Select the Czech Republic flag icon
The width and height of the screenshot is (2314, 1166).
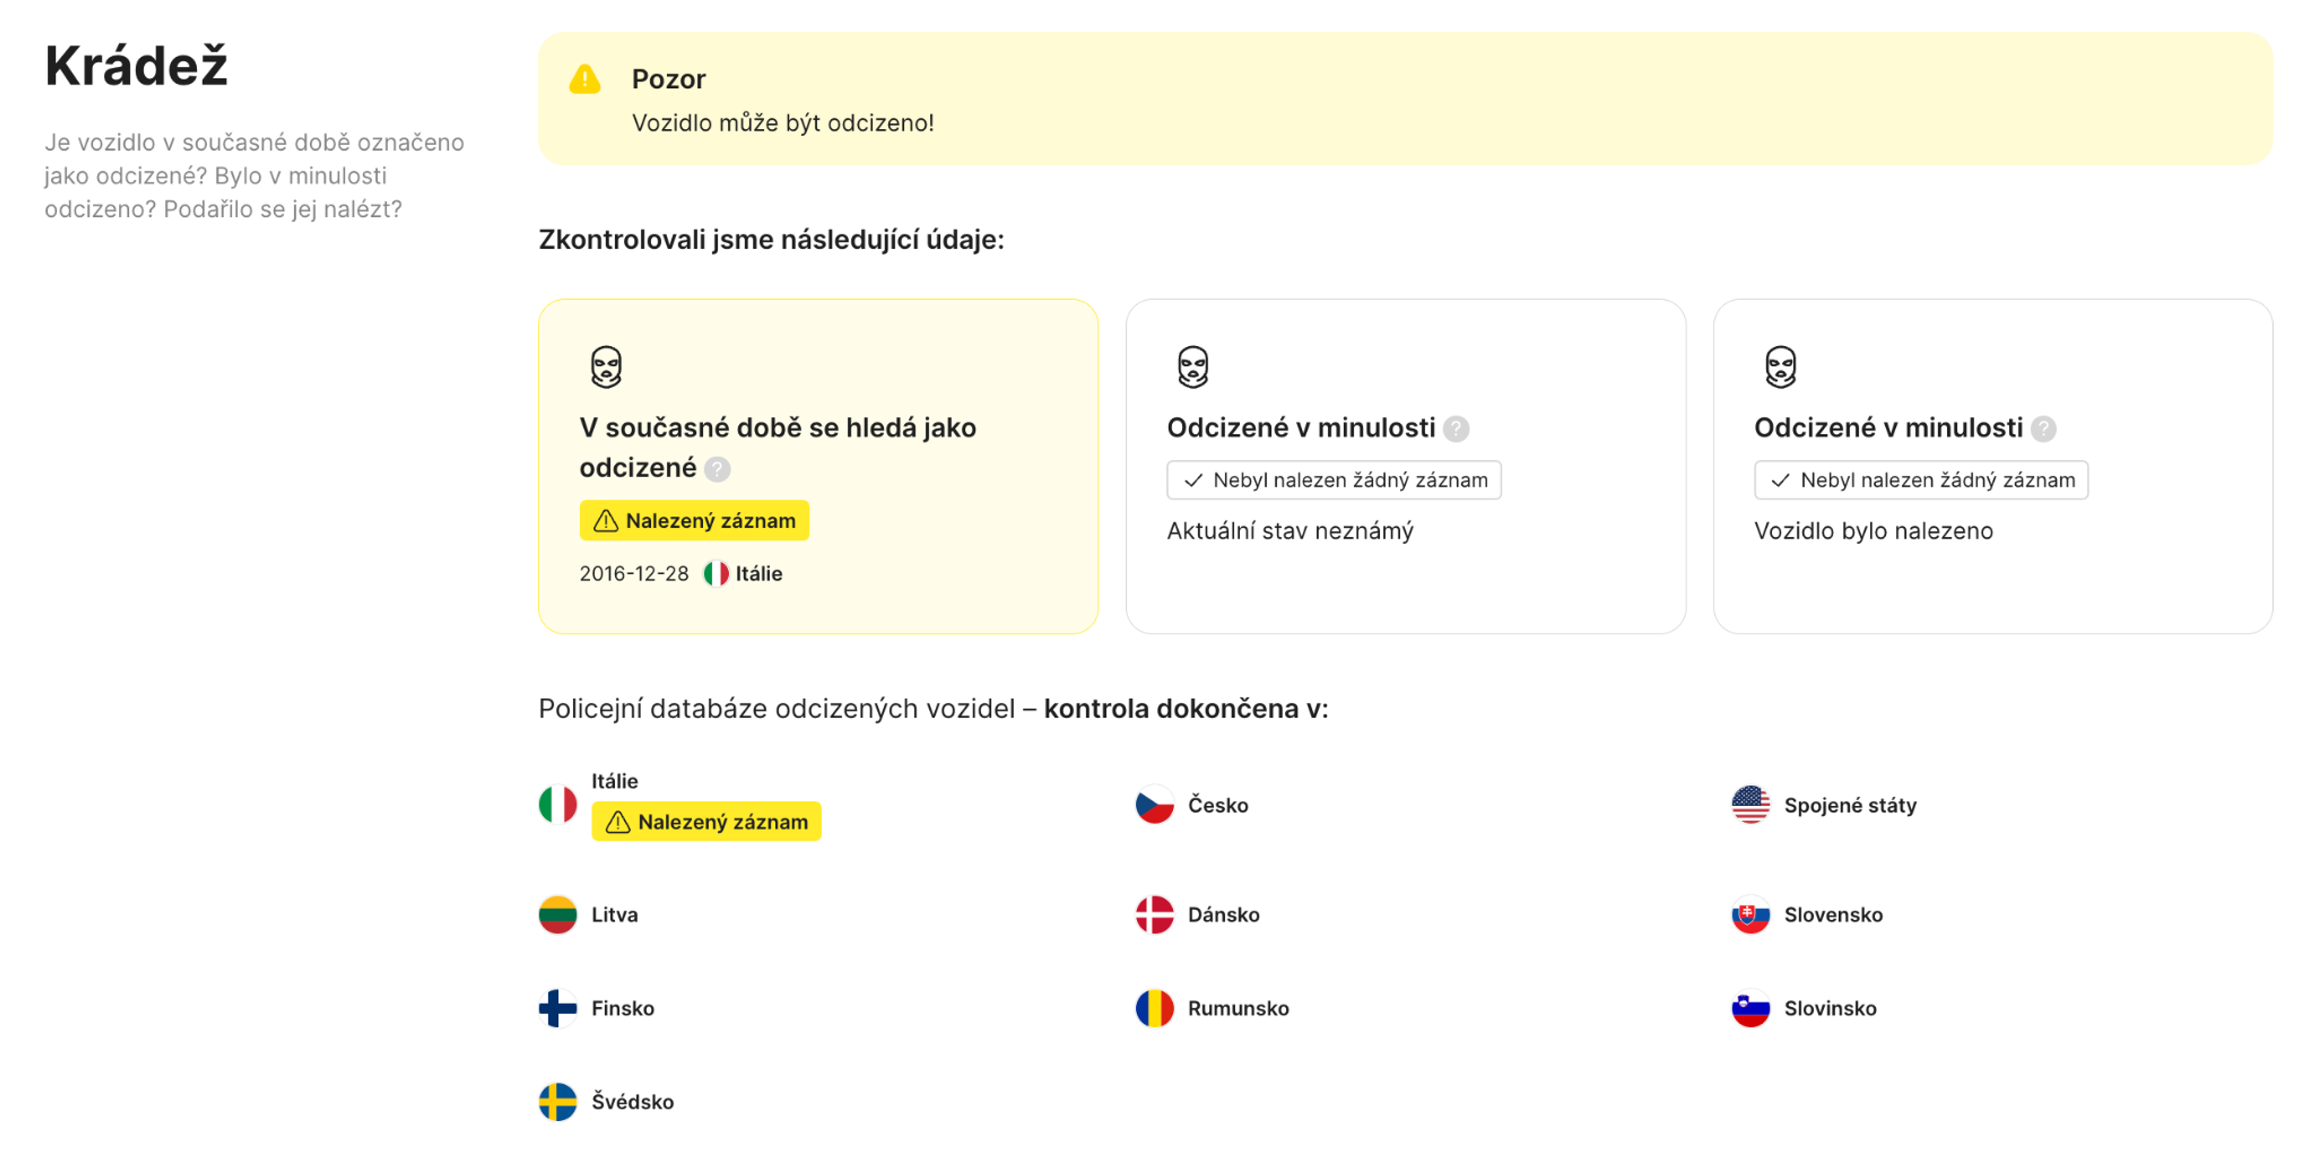tap(1155, 805)
